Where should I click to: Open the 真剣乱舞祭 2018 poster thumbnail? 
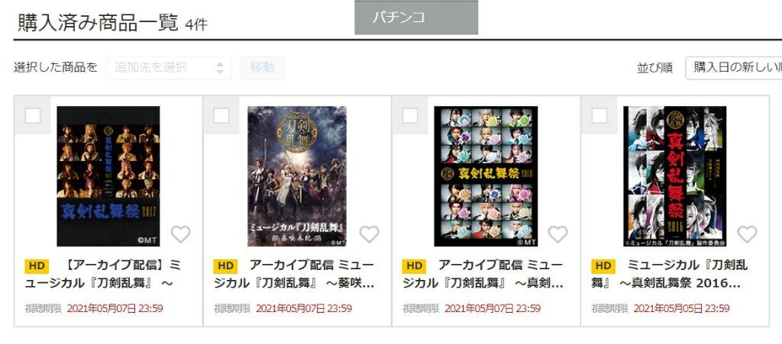[x=486, y=176]
